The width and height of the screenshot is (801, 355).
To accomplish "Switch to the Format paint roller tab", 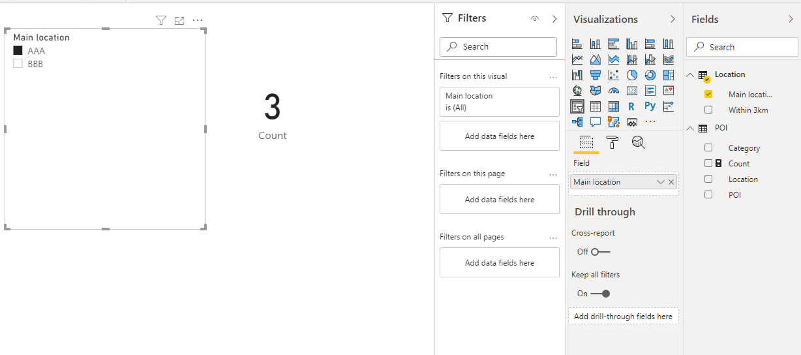I will click(x=612, y=142).
